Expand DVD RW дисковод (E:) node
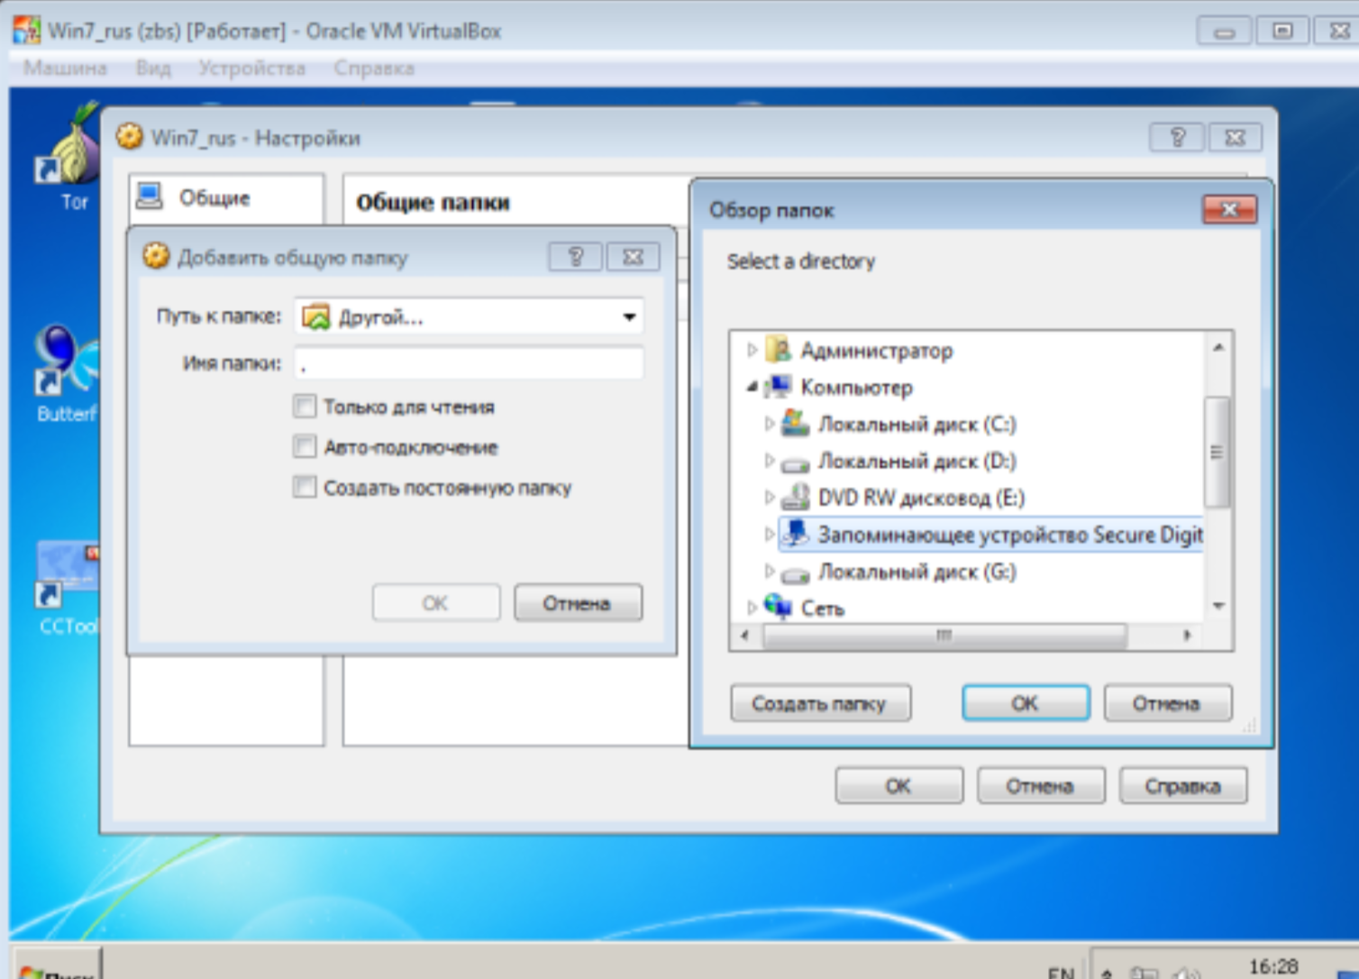Image resolution: width=1359 pixels, height=979 pixels. coord(769,497)
